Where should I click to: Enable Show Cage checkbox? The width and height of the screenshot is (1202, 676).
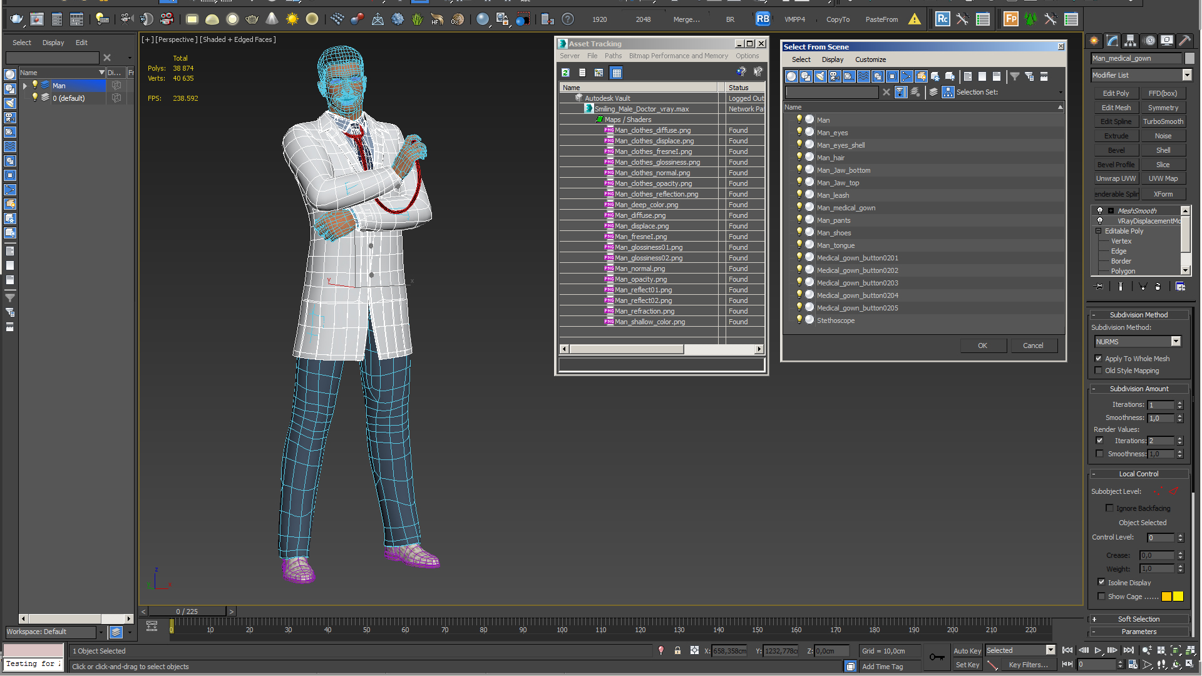(x=1101, y=597)
